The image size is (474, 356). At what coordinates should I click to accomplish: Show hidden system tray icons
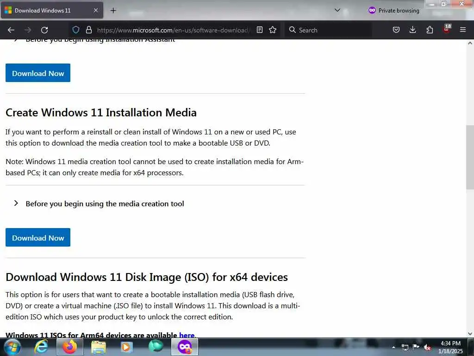tap(393, 347)
